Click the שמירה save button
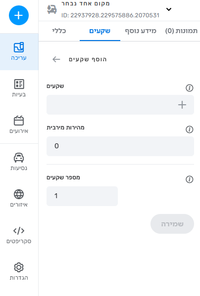Viewport: 200px width, 296px height. click(172, 224)
